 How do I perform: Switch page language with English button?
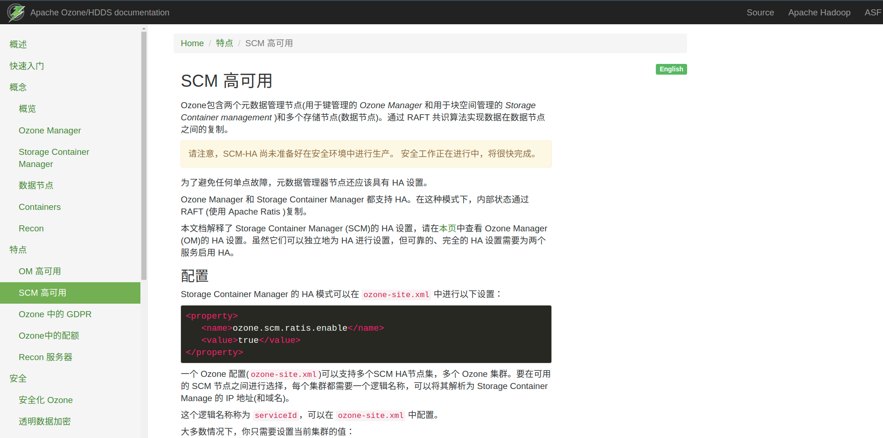coord(671,69)
